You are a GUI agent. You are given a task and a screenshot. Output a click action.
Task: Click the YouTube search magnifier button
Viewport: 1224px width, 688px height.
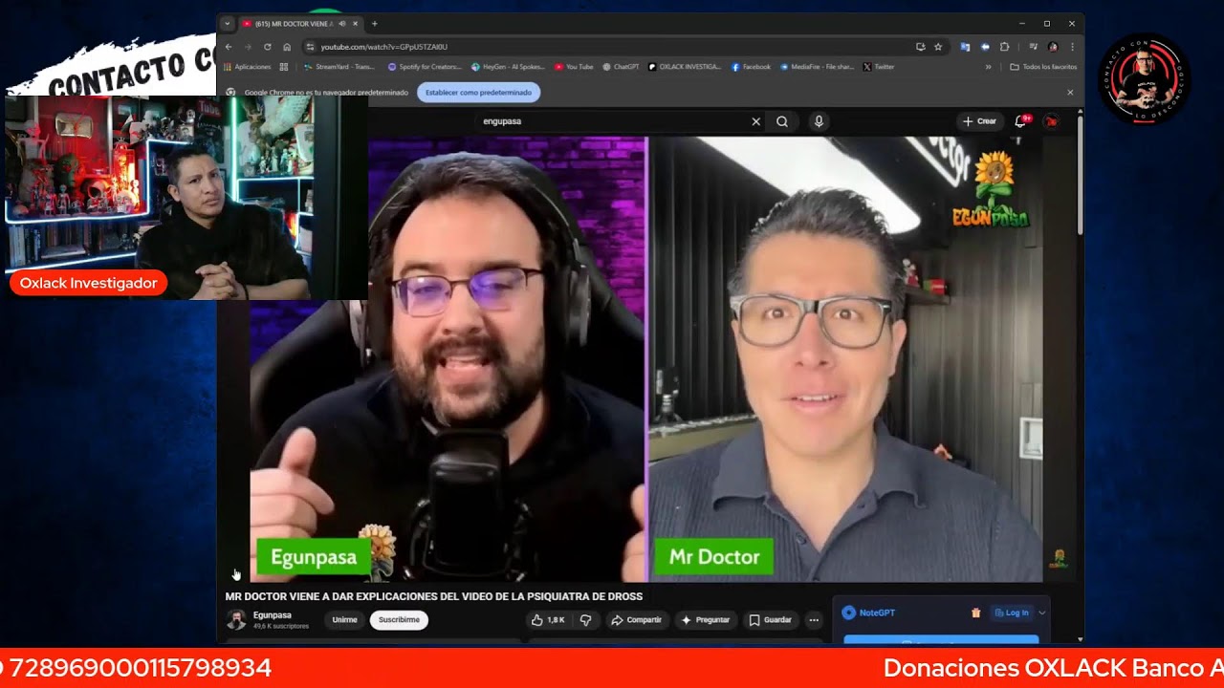point(782,121)
